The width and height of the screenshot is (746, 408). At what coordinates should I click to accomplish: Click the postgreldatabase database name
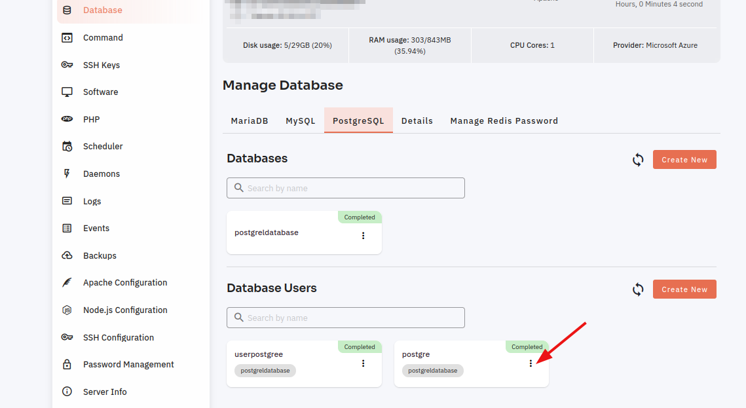click(x=267, y=232)
